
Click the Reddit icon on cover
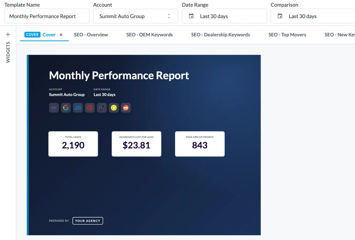point(126,108)
